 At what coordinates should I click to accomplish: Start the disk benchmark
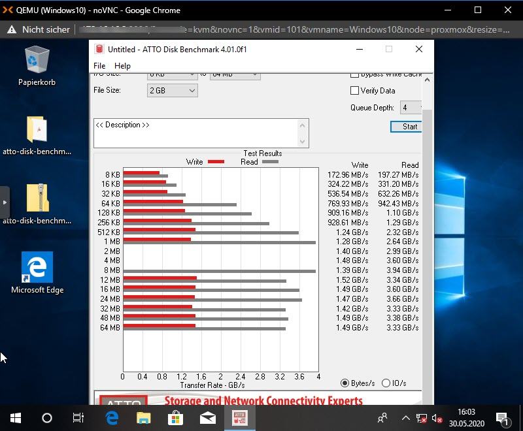coord(406,127)
